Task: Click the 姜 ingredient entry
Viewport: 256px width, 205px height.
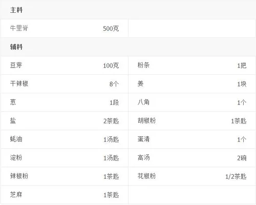Action: pos(140,84)
